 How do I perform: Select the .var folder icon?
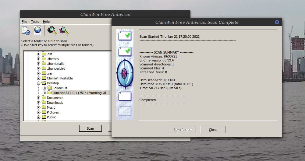click(44, 73)
